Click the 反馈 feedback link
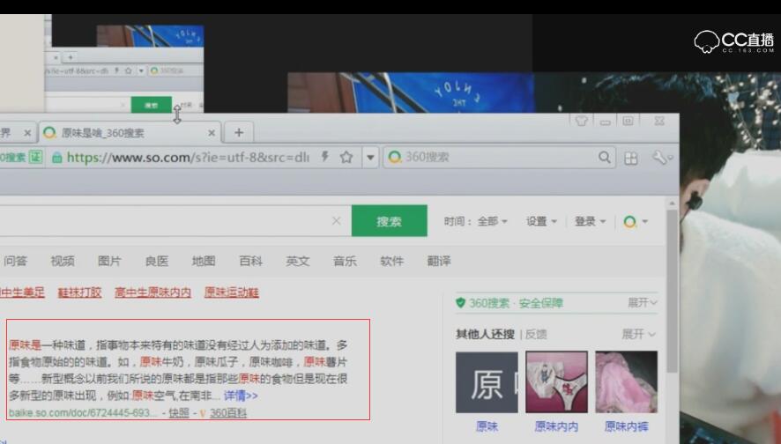The height and width of the screenshot is (444, 781). (536, 334)
